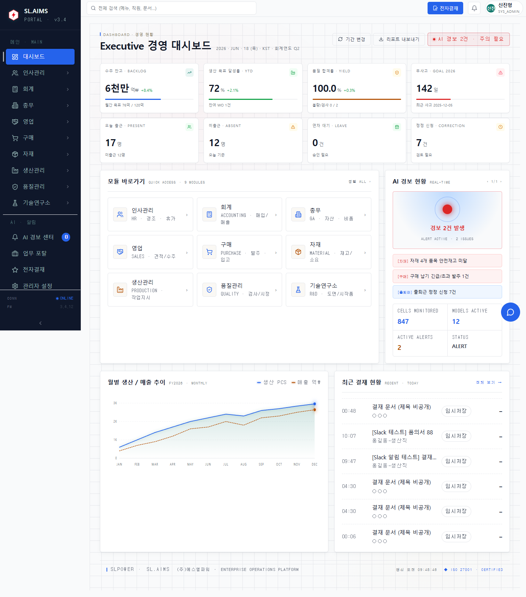
Task: Click the 구매 module cart icon
Action: tap(209, 252)
